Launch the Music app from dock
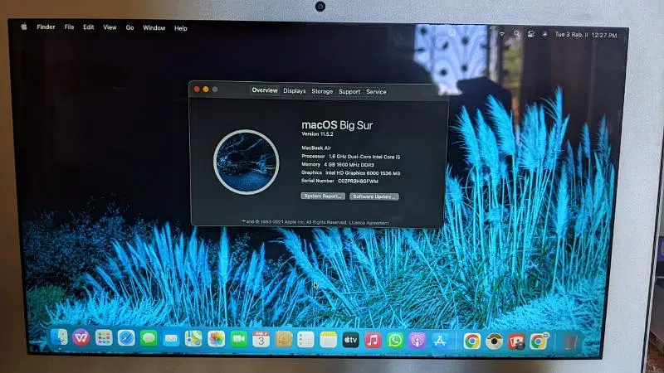The width and height of the screenshot is (664, 373). pyautogui.click(x=373, y=340)
